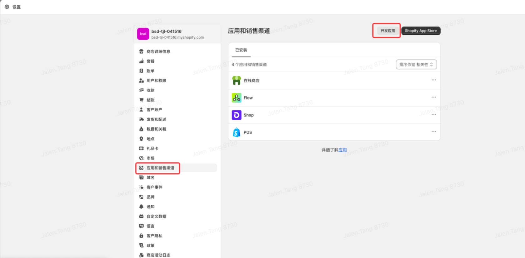Expand the three-dot menu for POS
The width and height of the screenshot is (525, 258).
coord(434,132)
